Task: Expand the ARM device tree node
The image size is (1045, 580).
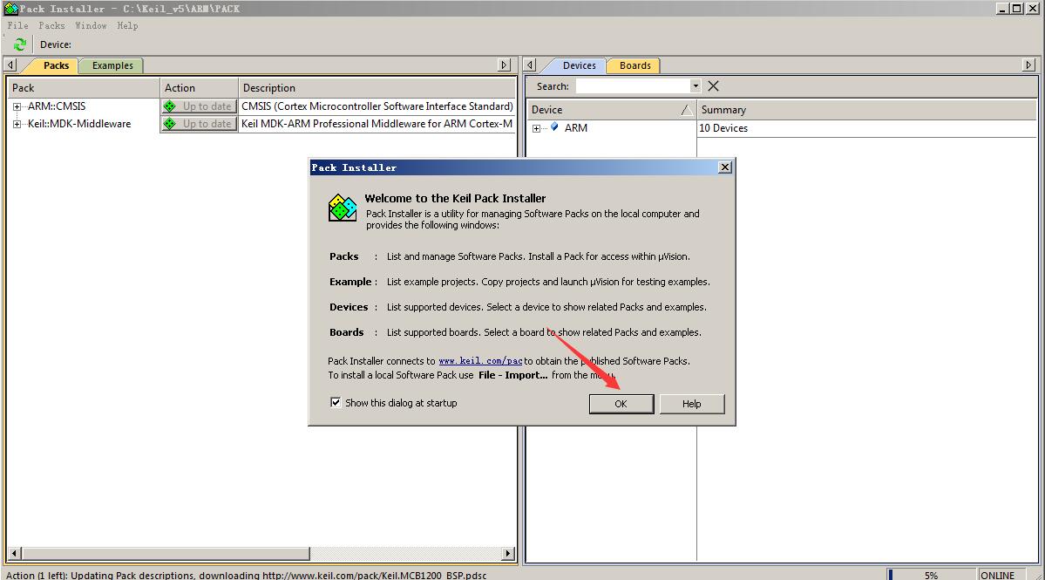Action: [537, 128]
